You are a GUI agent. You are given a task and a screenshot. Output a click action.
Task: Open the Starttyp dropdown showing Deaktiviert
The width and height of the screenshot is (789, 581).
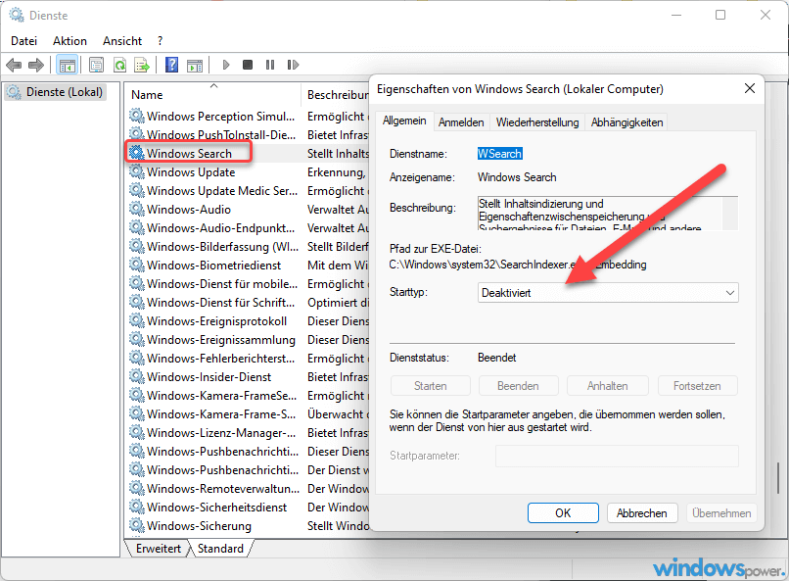(x=608, y=293)
